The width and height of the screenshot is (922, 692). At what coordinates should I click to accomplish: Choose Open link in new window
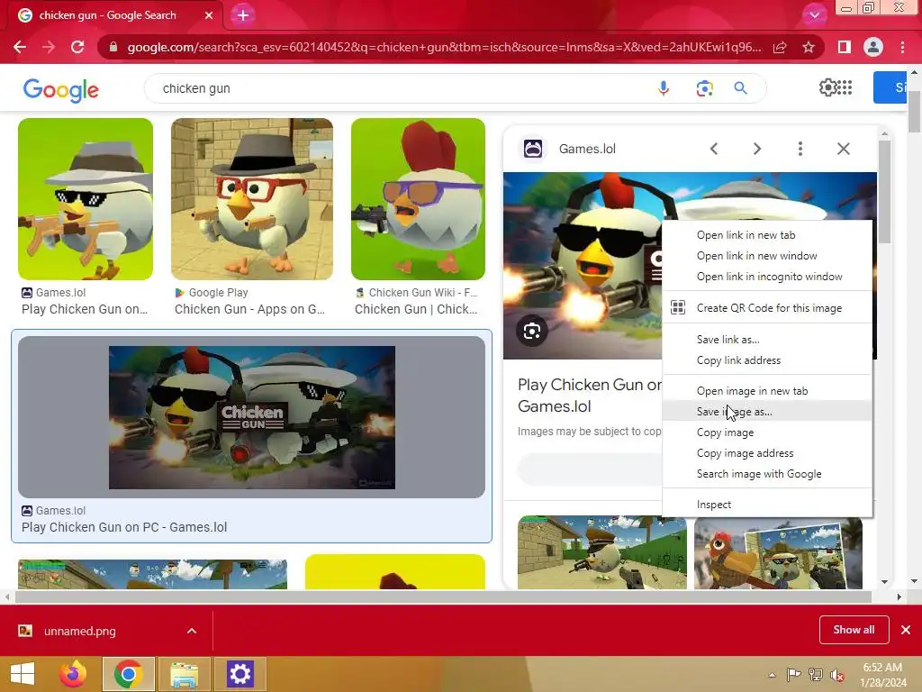[x=767, y=256]
